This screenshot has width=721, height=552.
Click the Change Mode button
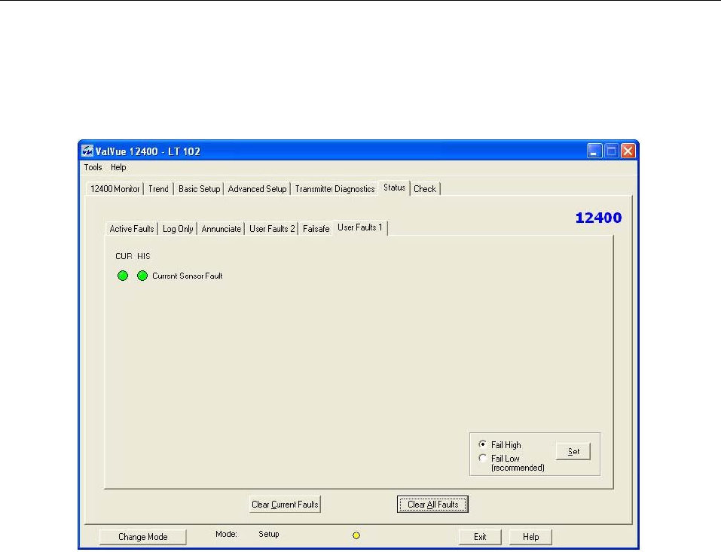click(143, 537)
